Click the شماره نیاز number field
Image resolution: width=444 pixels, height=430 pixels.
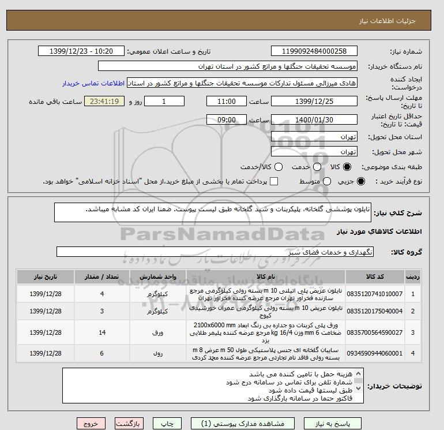(314, 51)
